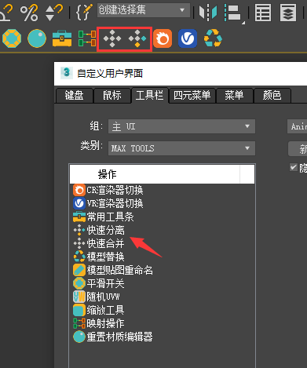307x368 pixels.
Task: Open the 常用工具条 toolbox toolbar icon
Action: point(62,38)
